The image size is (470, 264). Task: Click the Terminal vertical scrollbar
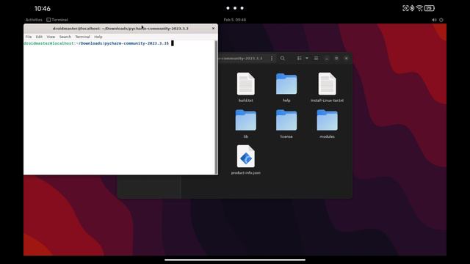click(x=216, y=107)
